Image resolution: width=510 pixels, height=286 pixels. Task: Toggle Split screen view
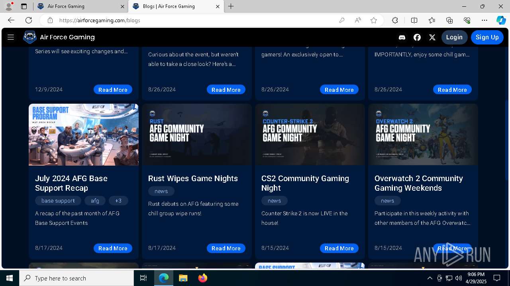click(414, 20)
